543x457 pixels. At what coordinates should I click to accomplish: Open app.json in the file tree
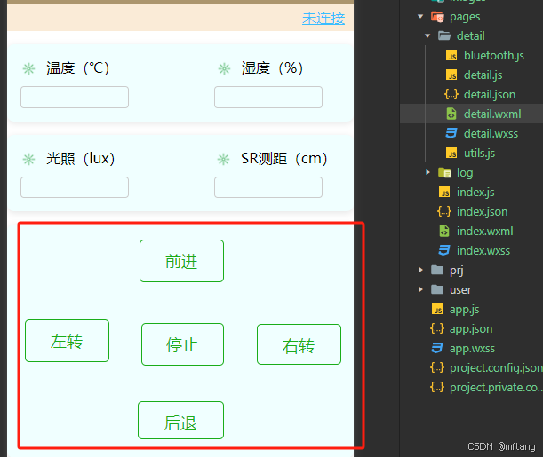point(471,329)
